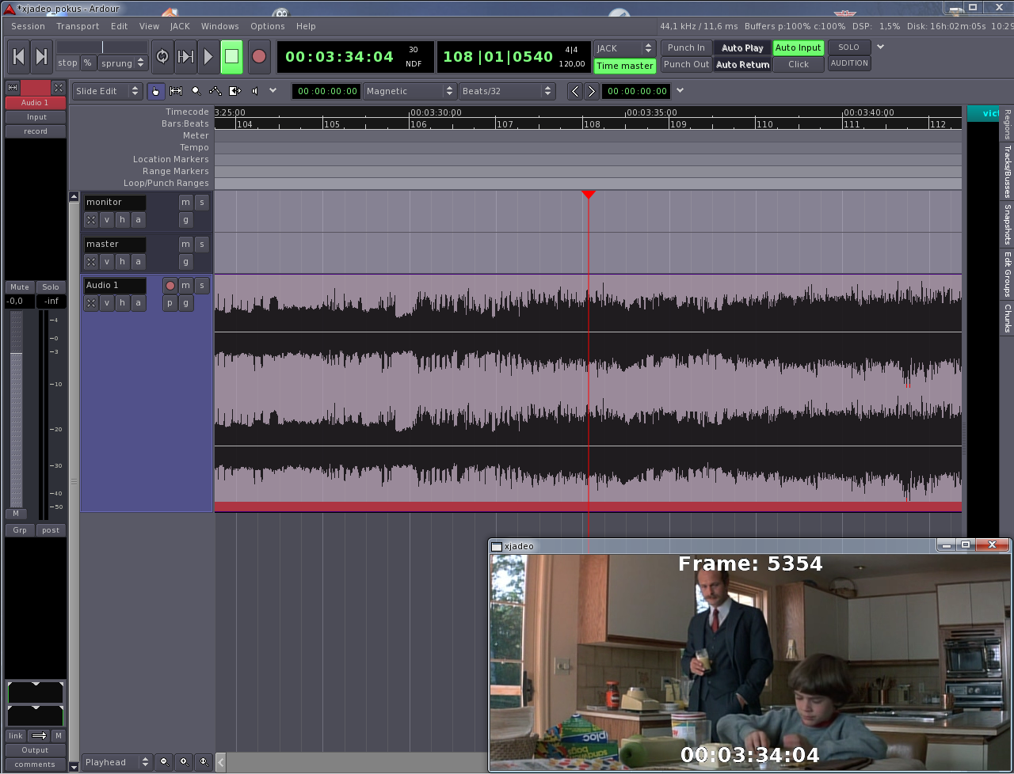Viewport: 1014px width, 774px height.
Task: Nudge forward with right arrow button
Action: pos(592,91)
